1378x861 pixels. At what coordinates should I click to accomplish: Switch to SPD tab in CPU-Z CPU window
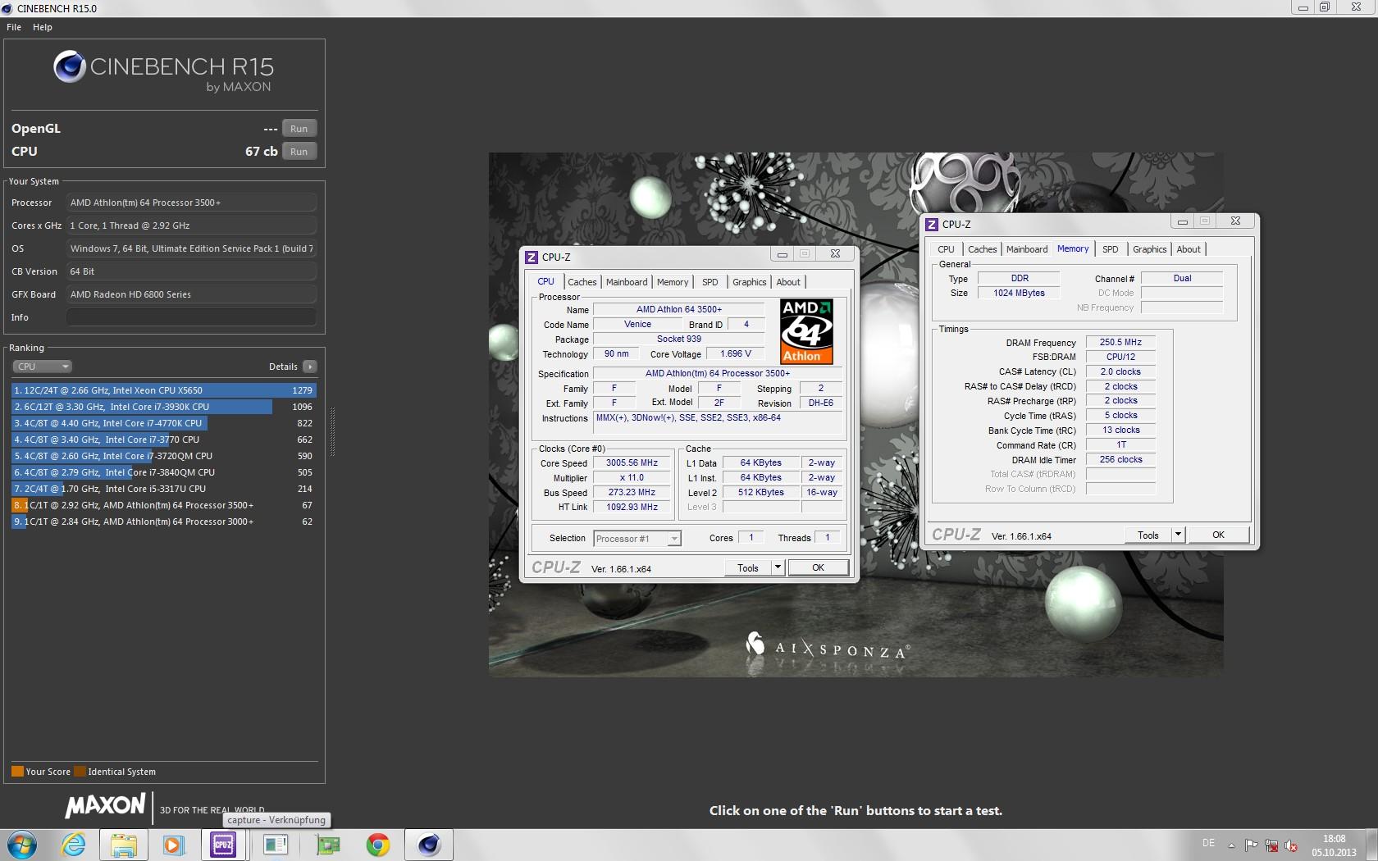click(710, 282)
